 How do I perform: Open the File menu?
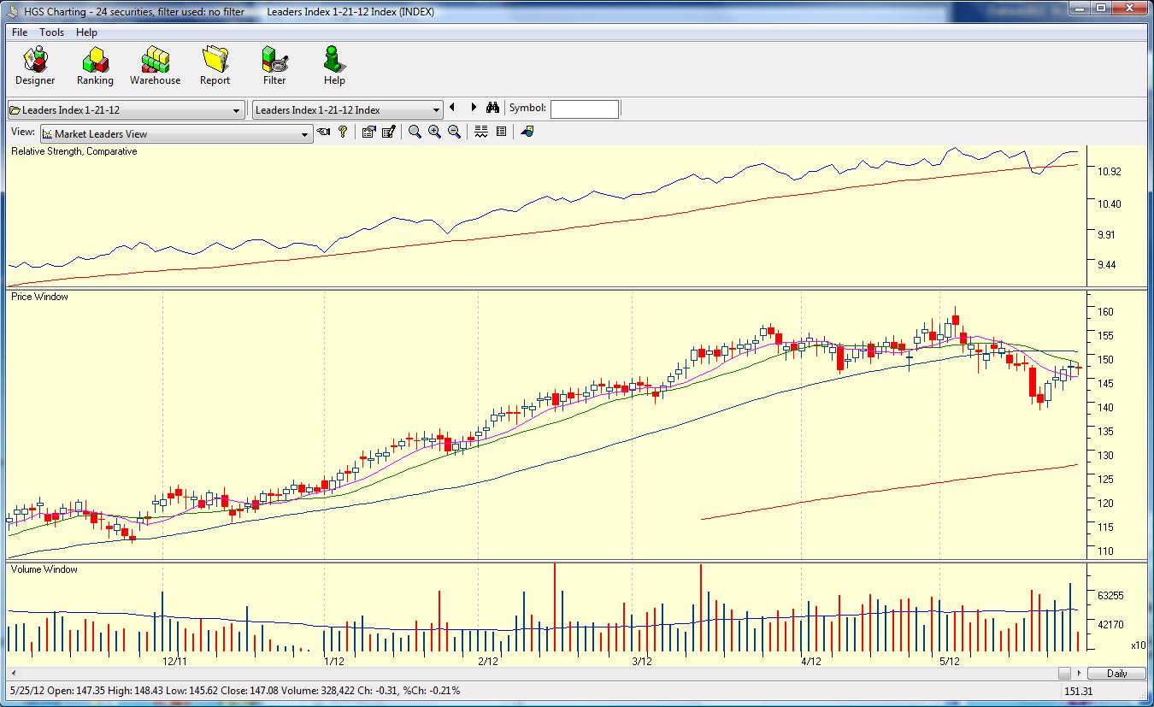pos(20,32)
